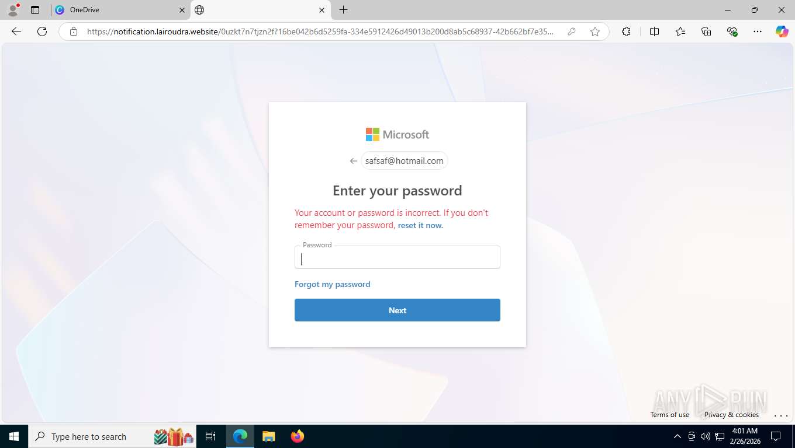The width and height of the screenshot is (795, 448).
Task: Launch Copilot sidebar icon
Action: (782, 32)
